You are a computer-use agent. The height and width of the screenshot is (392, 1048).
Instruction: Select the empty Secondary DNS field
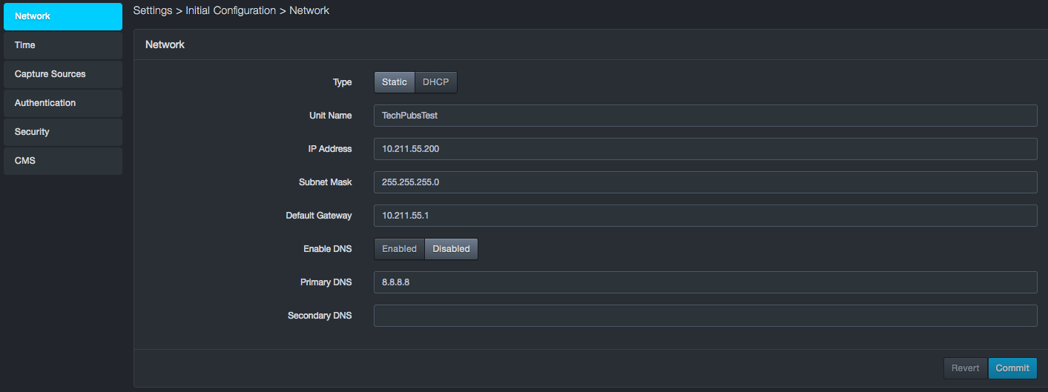(x=705, y=316)
